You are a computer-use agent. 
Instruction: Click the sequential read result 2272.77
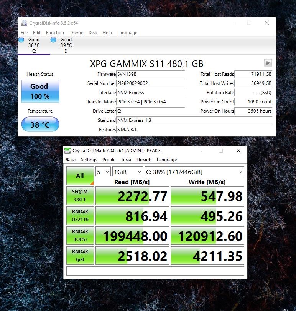tap(132, 196)
